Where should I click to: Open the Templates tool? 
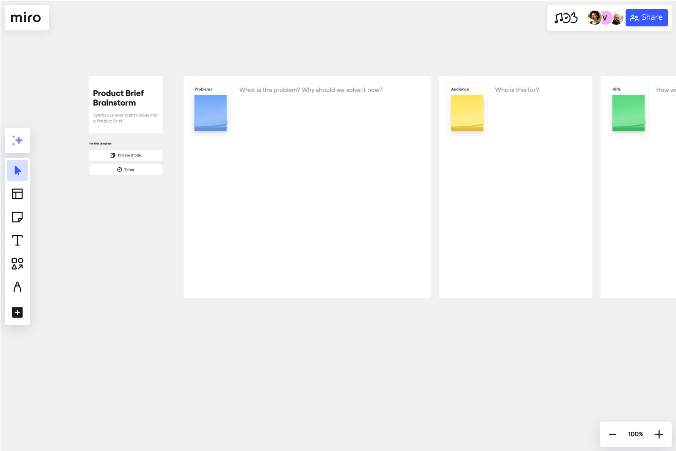click(17, 193)
